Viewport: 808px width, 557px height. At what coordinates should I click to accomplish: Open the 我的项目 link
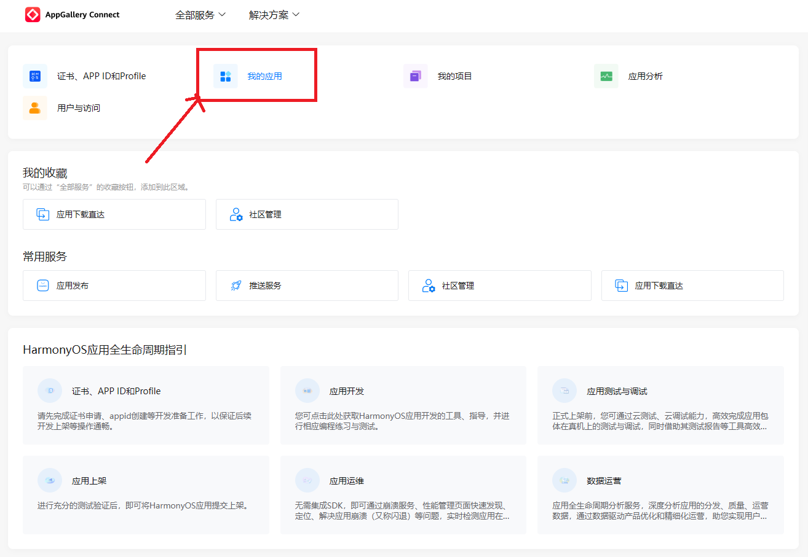pos(454,76)
